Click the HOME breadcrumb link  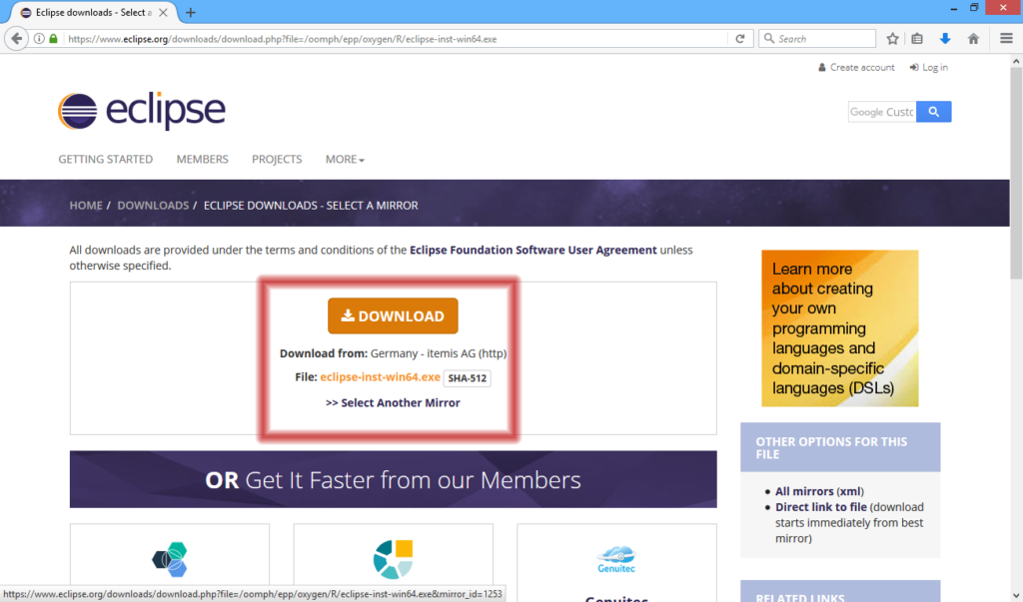point(86,206)
